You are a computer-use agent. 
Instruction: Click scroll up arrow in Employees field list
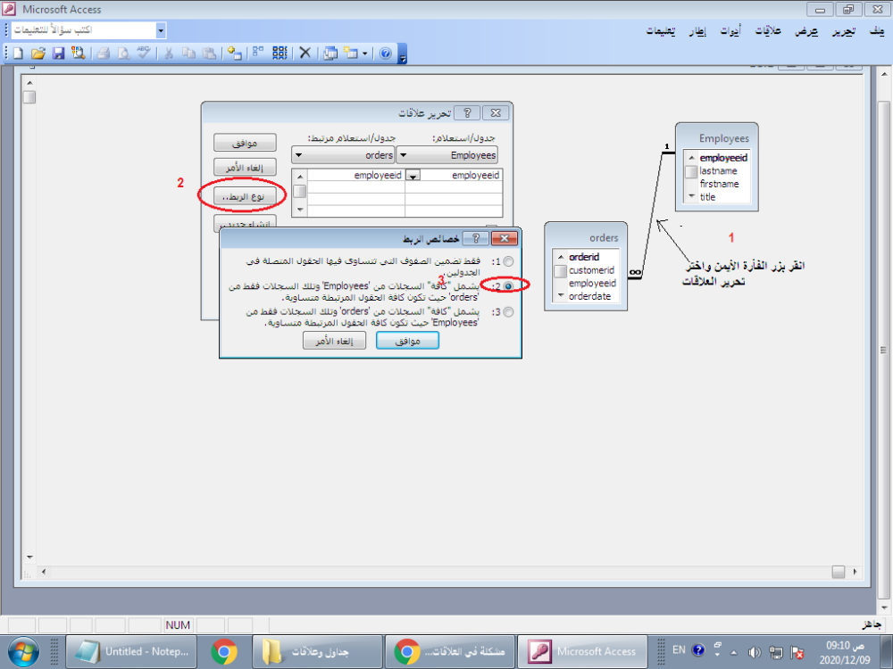(x=691, y=158)
